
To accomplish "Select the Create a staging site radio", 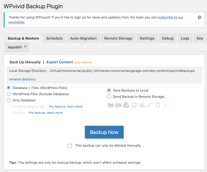I will pos(9,106).
